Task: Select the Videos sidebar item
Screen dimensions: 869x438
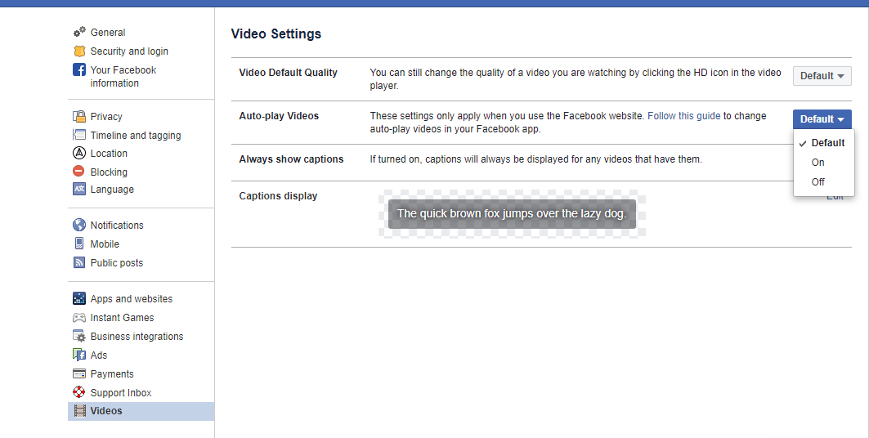Action: click(141, 411)
